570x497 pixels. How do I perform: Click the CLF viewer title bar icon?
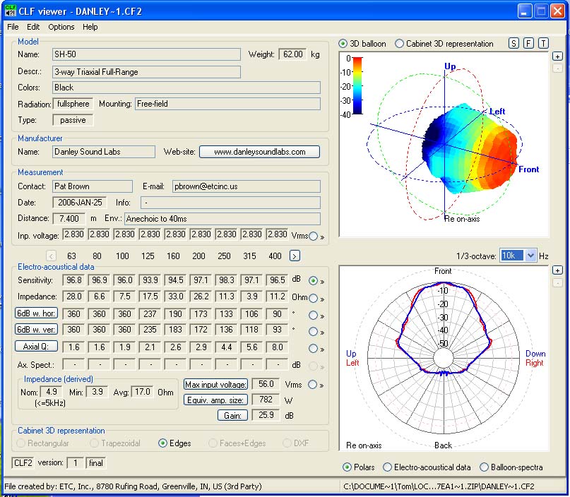[10, 11]
